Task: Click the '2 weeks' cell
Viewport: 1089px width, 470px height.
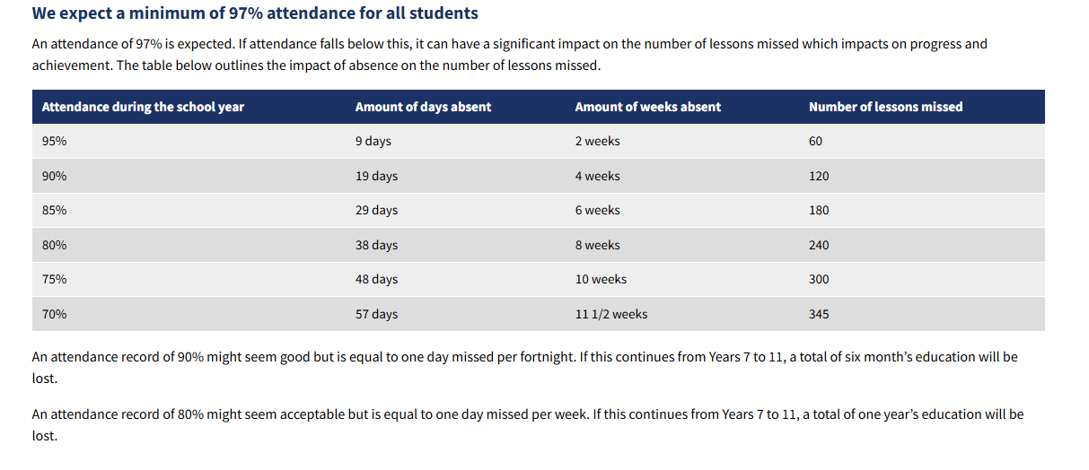Action: [597, 141]
